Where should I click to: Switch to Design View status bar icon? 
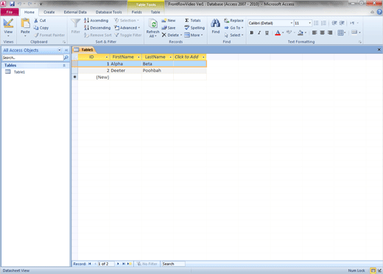(x=380, y=270)
